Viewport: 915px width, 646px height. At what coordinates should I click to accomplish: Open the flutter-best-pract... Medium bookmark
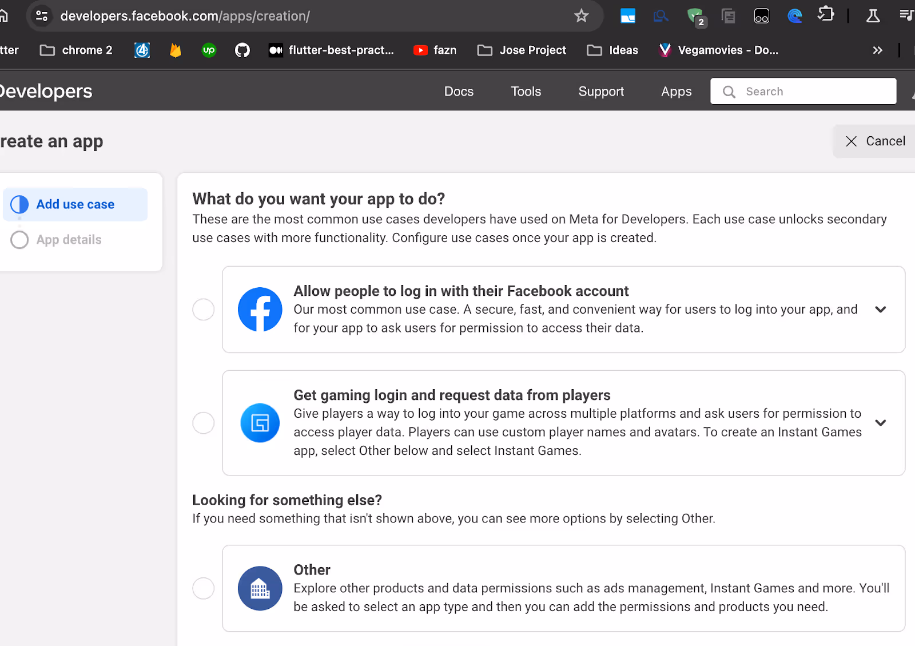[x=332, y=50]
